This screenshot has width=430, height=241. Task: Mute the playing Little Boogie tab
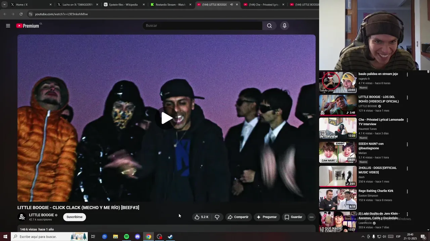(x=231, y=5)
